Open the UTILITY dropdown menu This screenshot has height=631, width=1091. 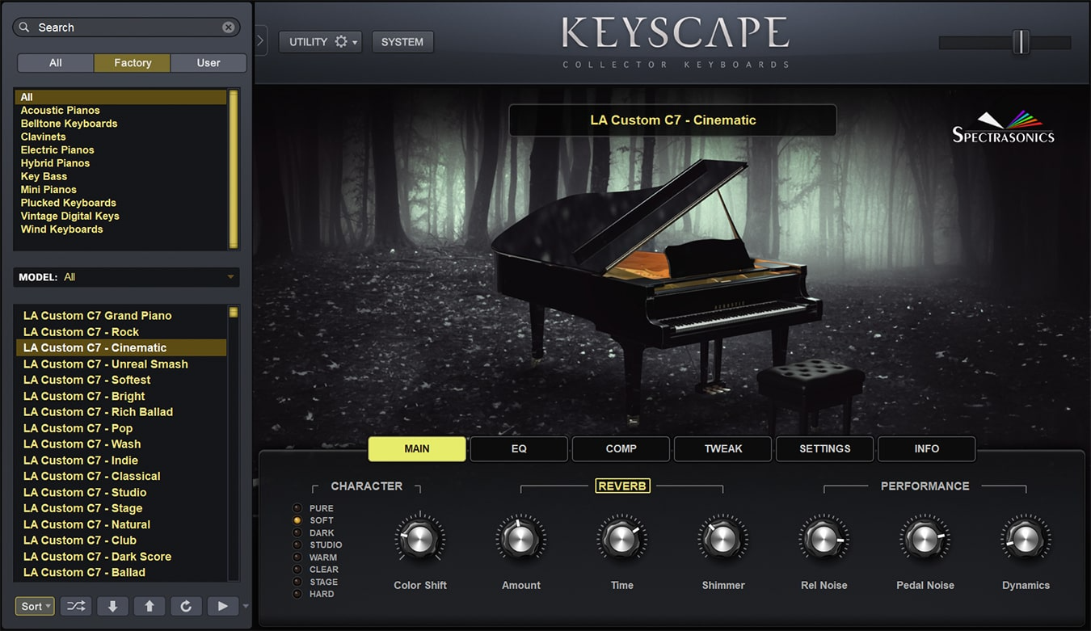tap(320, 42)
